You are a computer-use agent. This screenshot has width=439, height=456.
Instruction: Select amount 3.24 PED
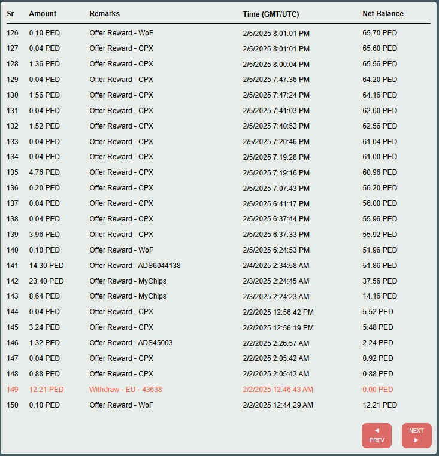coord(44,327)
